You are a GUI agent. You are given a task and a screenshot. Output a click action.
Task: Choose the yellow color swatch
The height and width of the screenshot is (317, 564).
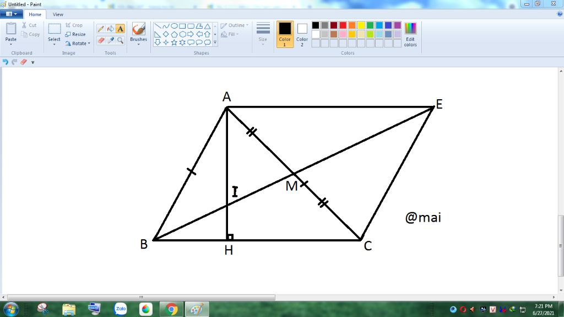click(361, 25)
